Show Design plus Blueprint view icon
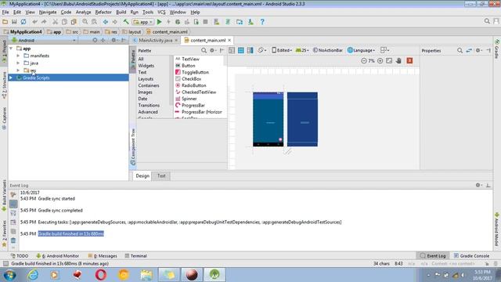 [250, 50]
